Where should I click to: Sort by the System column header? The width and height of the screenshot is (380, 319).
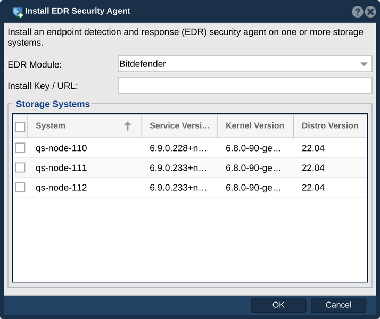pos(85,126)
